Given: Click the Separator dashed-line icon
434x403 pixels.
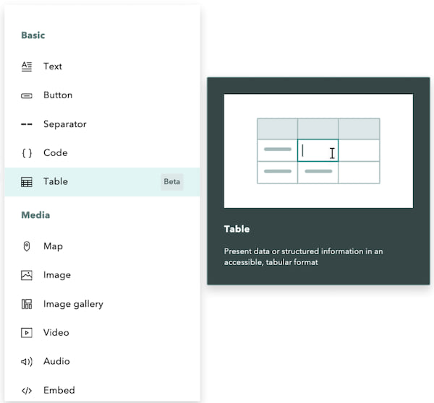Looking at the screenshot, I should [27, 124].
